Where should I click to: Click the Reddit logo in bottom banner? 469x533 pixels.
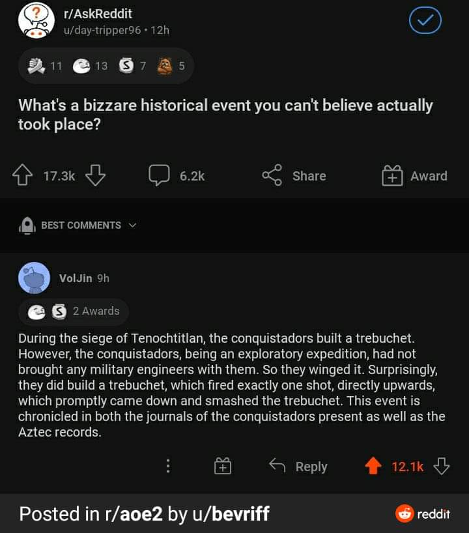click(x=423, y=514)
